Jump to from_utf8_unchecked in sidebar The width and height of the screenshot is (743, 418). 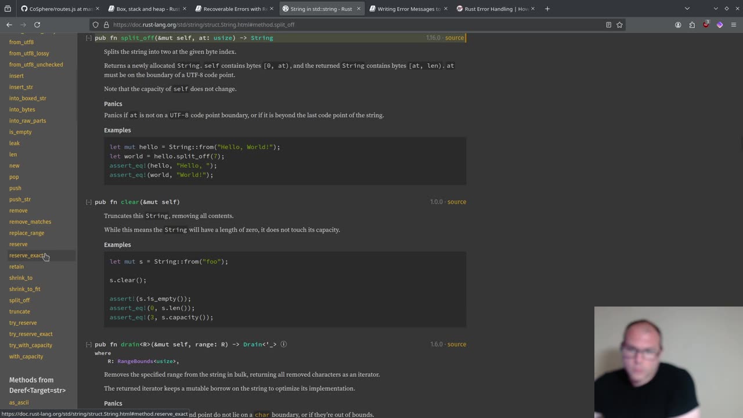click(36, 64)
